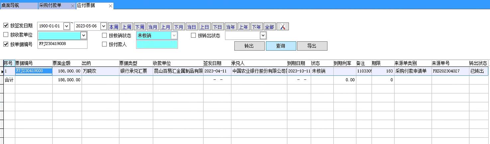Image resolution: width=490 pixels, height=144 pixels.
Task: Switch to the 采购付款单 tab
Action: coord(50,6)
